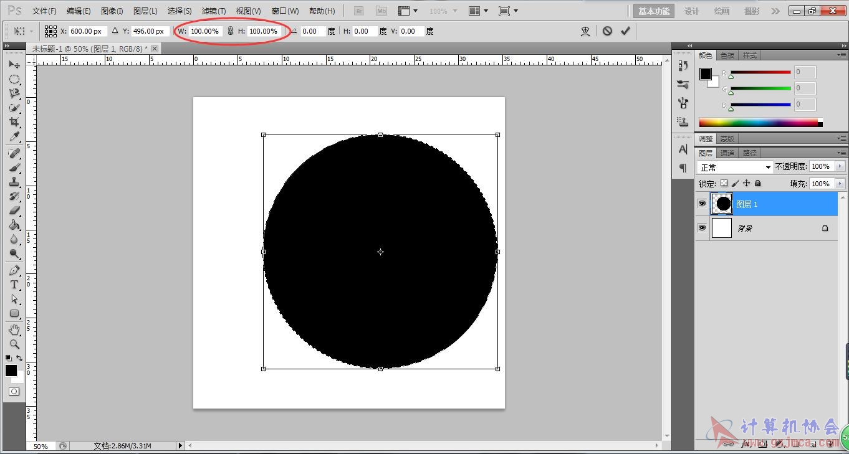849x454 pixels.
Task: Select the Elliptical Marquee tool
Action: click(x=14, y=79)
